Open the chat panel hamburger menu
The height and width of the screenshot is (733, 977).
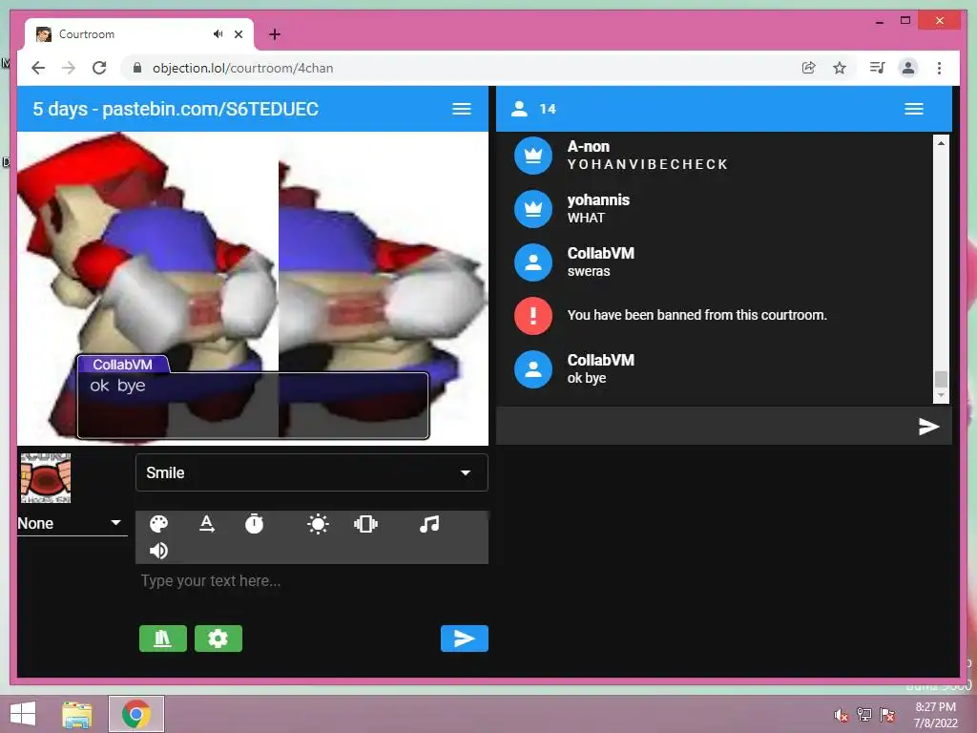pos(913,109)
